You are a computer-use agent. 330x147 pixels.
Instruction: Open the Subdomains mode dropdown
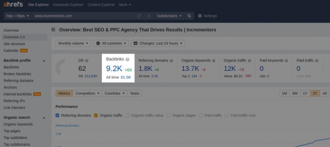(x=170, y=16)
